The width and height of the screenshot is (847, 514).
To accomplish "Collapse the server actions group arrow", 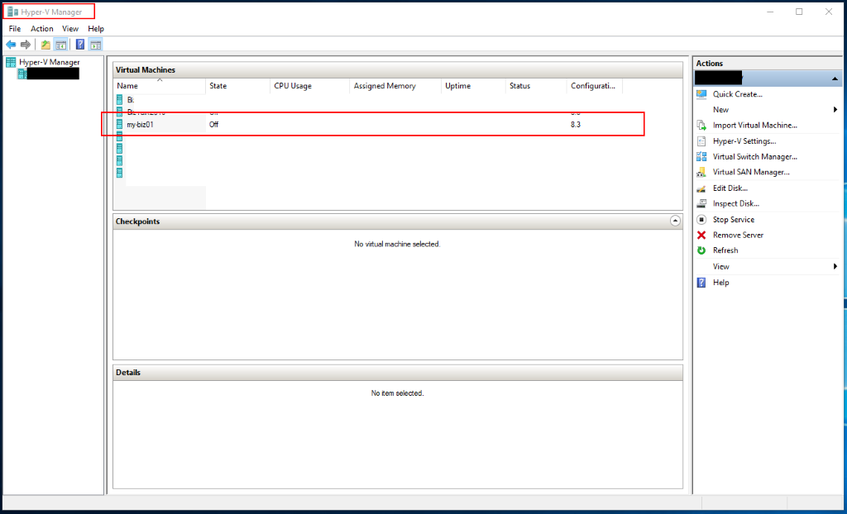I will (x=835, y=79).
